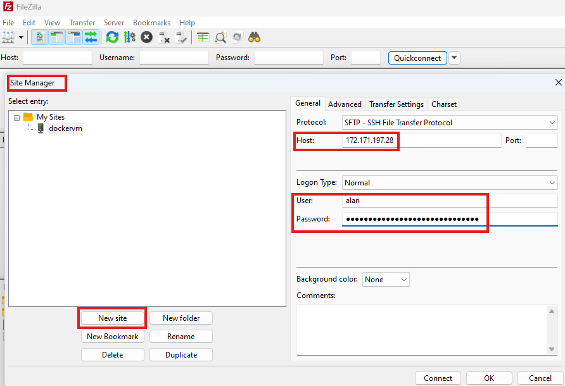Click the New site button

pyautogui.click(x=112, y=318)
